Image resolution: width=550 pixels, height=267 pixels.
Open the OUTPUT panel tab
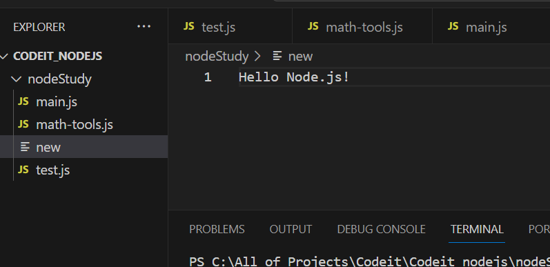(291, 229)
